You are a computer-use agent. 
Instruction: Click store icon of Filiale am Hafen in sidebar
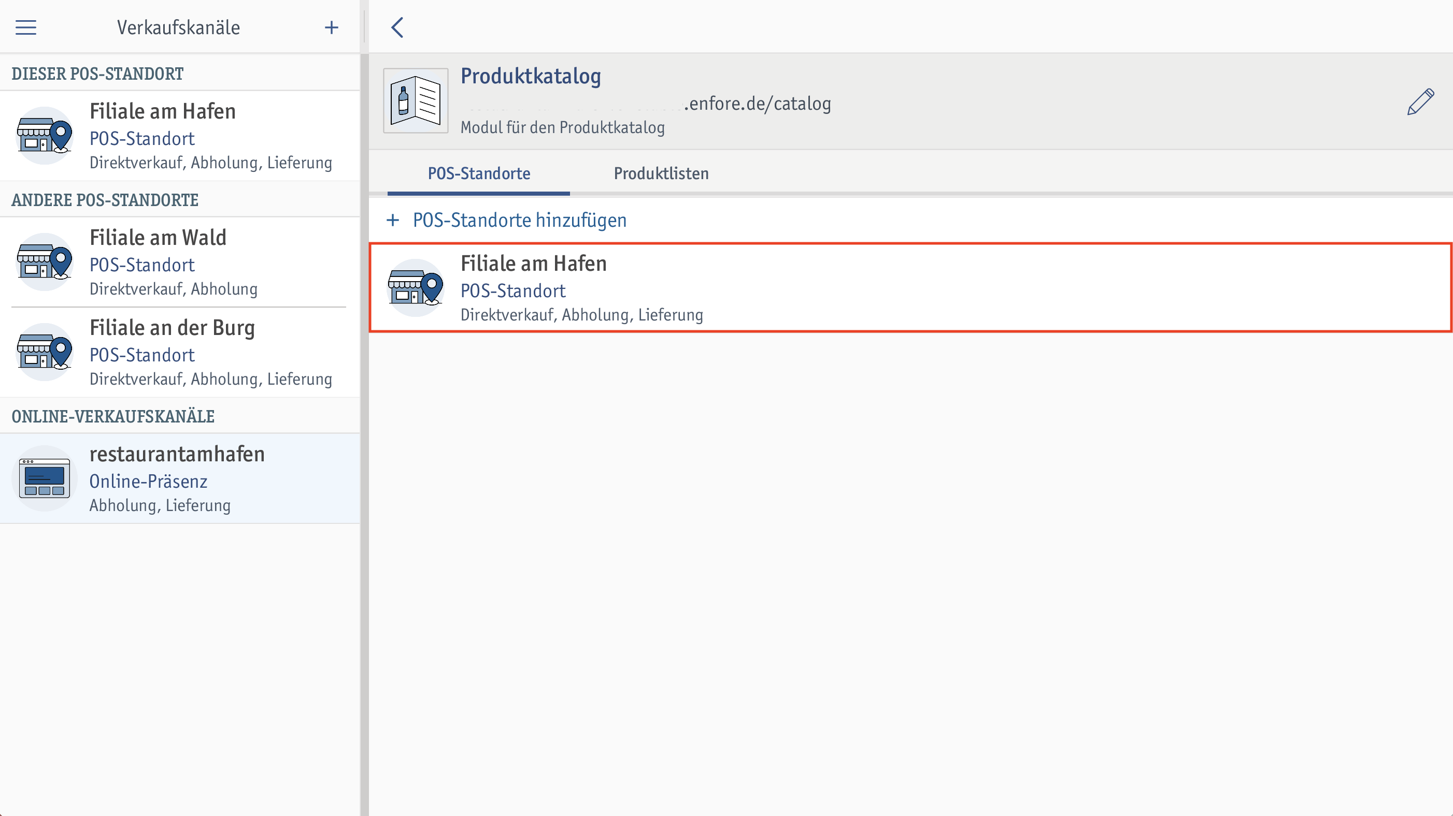(45, 135)
